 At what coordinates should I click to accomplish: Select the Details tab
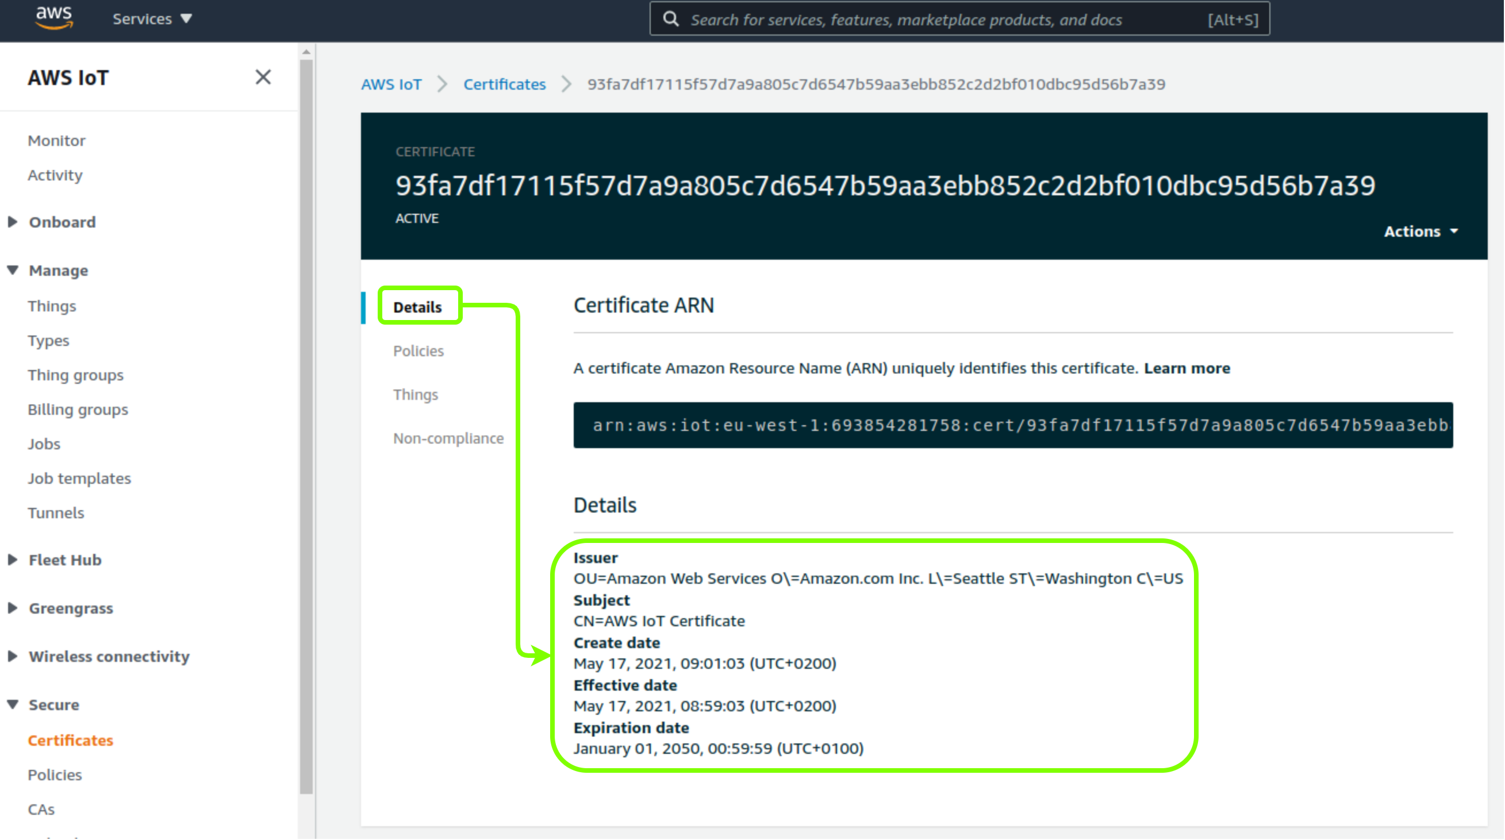tap(418, 307)
